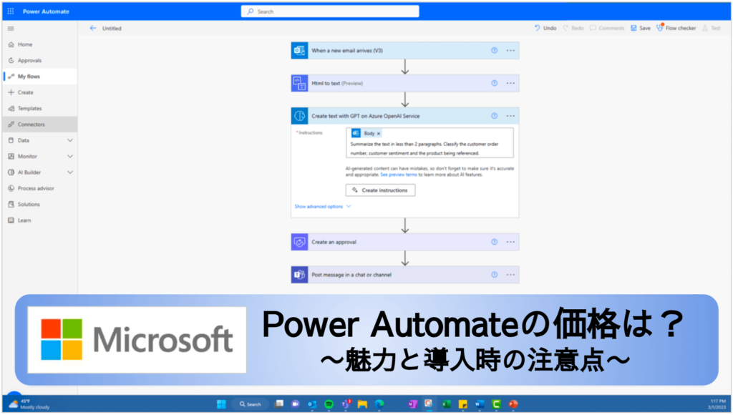Save the flow with the Save icon
This screenshot has height=415, width=733.
click(634, 28)
